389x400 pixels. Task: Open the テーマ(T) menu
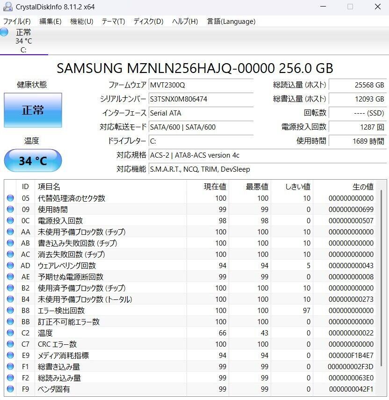click(x=113, y=22)
